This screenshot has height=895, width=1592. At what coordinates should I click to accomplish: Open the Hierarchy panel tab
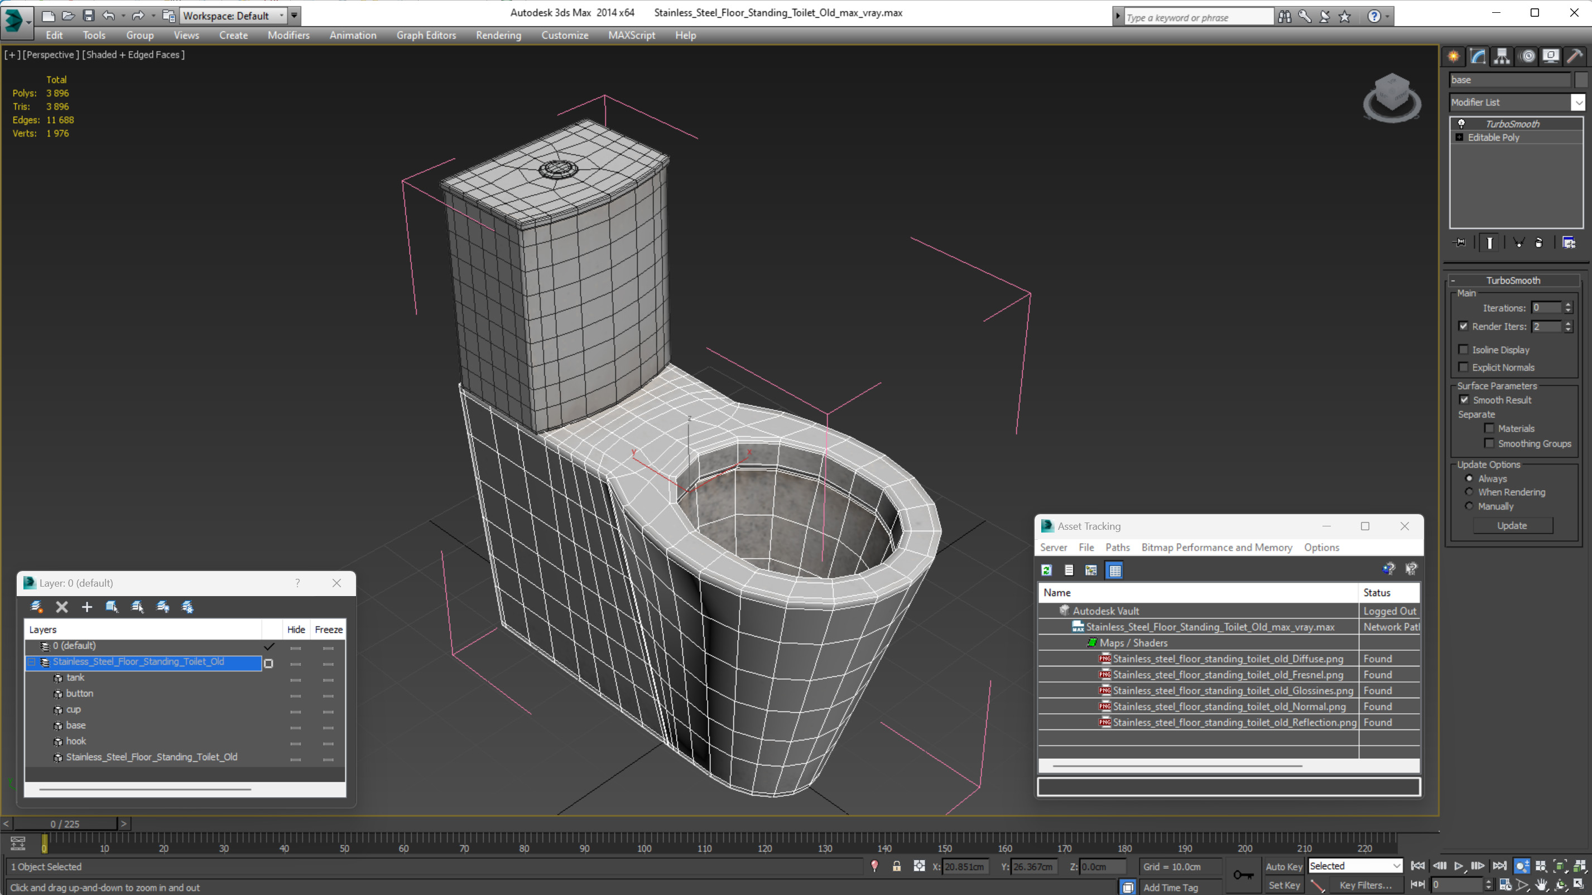tap(1502, 56)
